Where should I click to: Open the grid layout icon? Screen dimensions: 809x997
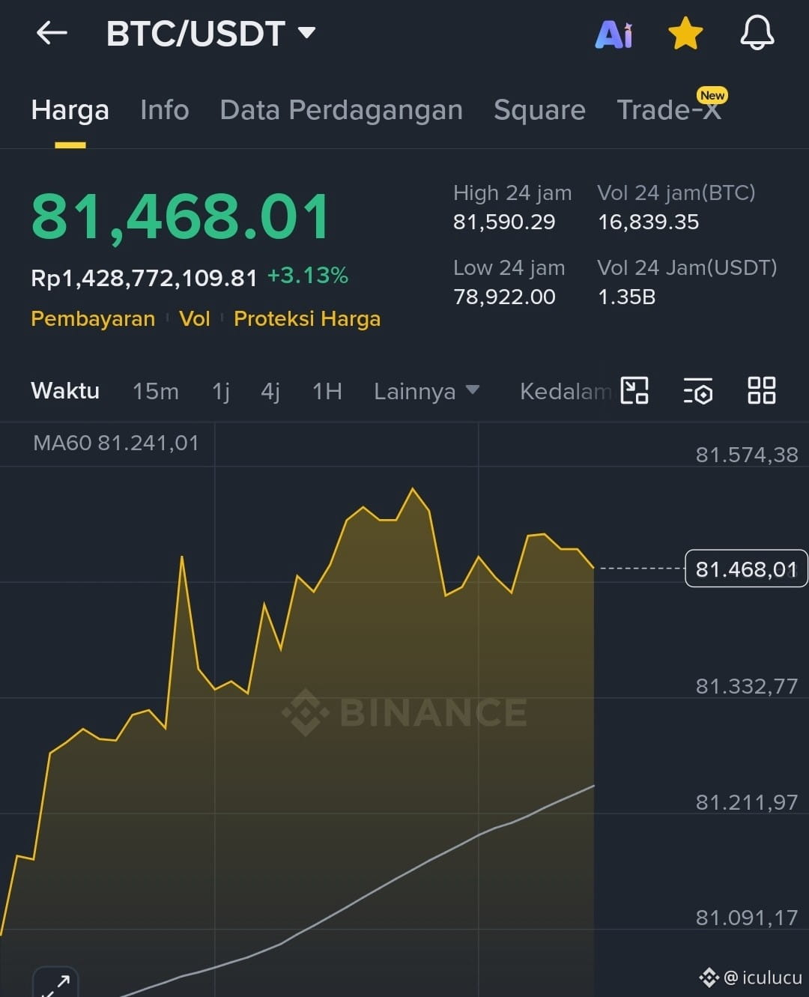[x=762, y=390]
